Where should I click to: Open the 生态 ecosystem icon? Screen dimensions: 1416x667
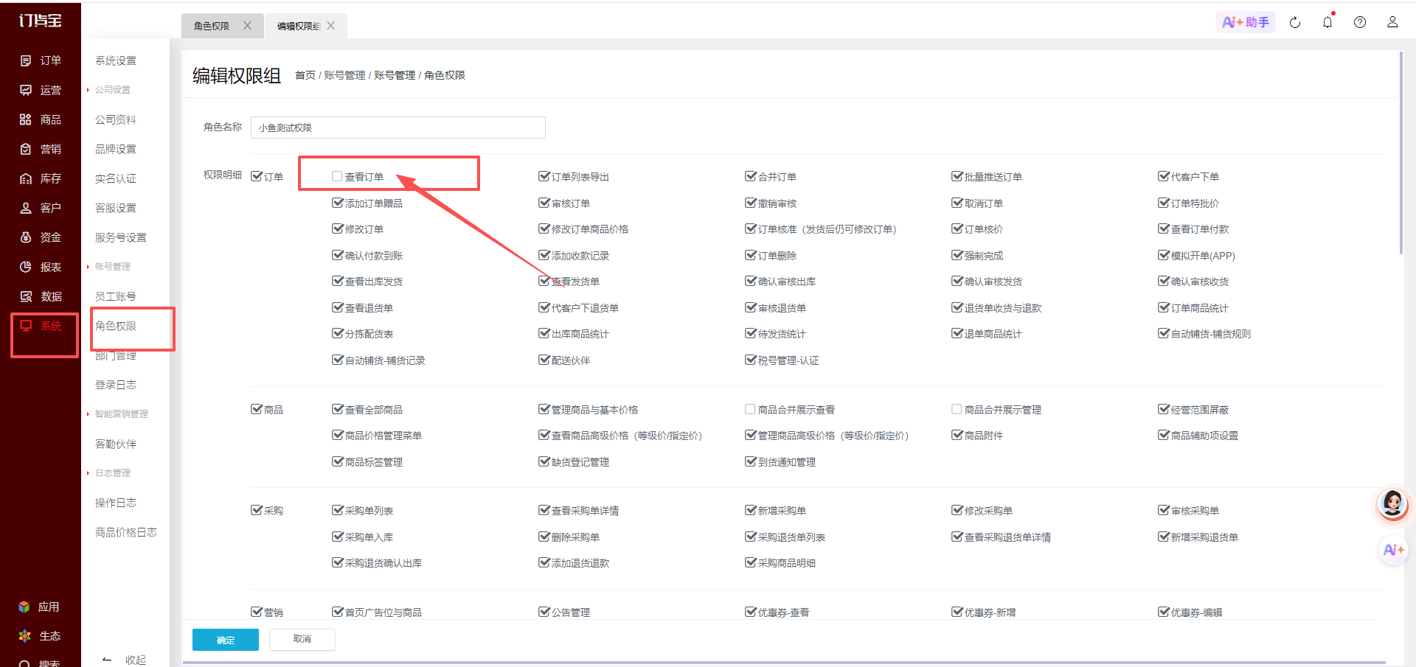(x=24, y=635)
